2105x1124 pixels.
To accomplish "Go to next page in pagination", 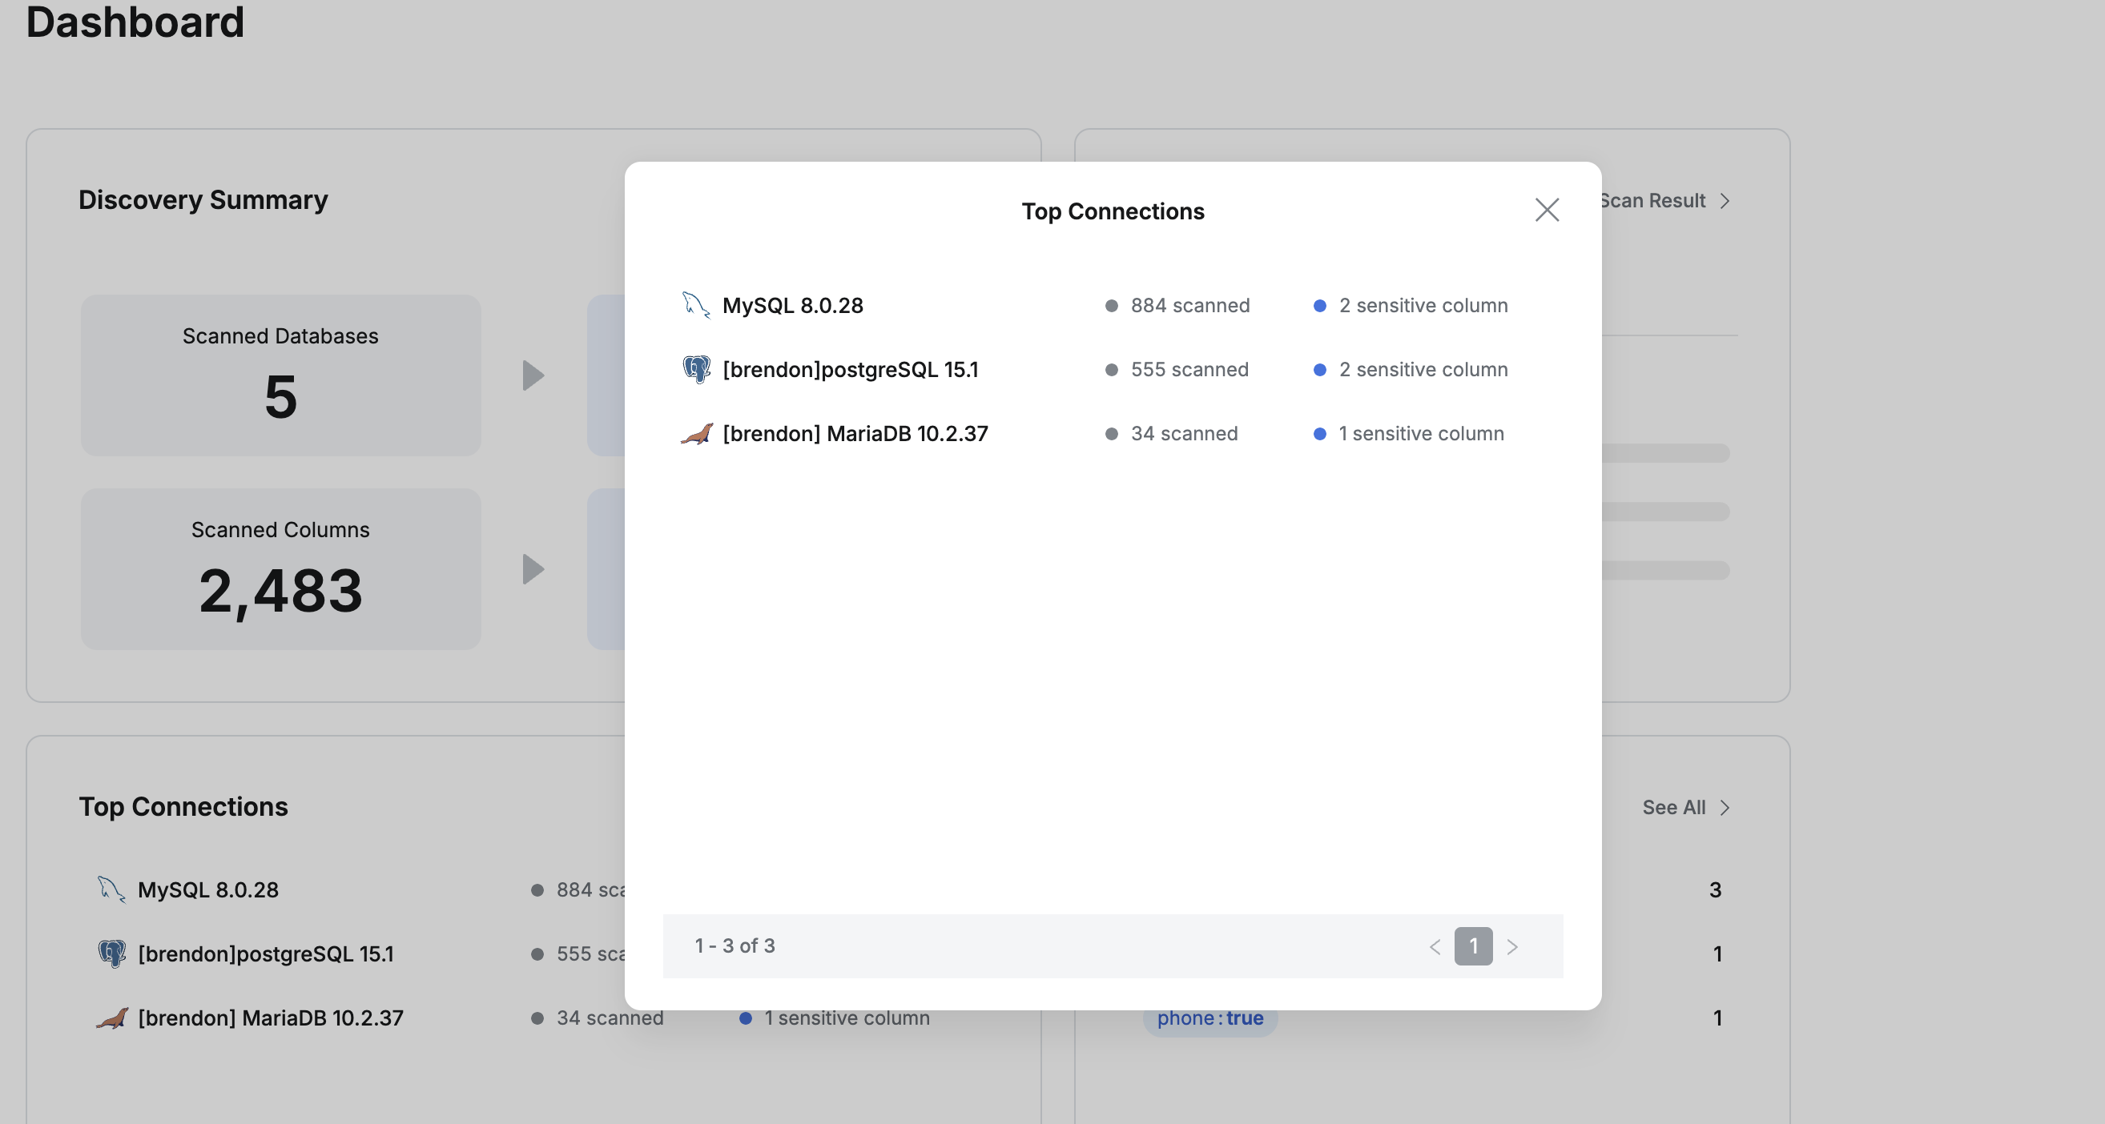I will (x=1511, y=946).
